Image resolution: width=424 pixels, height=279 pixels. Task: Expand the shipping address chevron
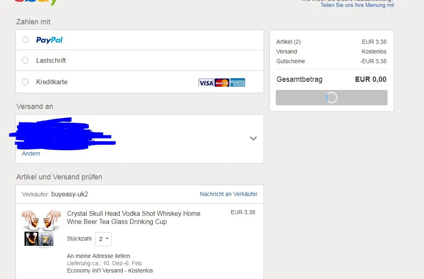253,138
